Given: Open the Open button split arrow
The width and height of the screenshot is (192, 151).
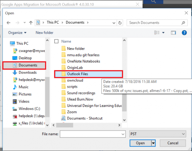Looking at the screenshot, I should coord(153,143).
